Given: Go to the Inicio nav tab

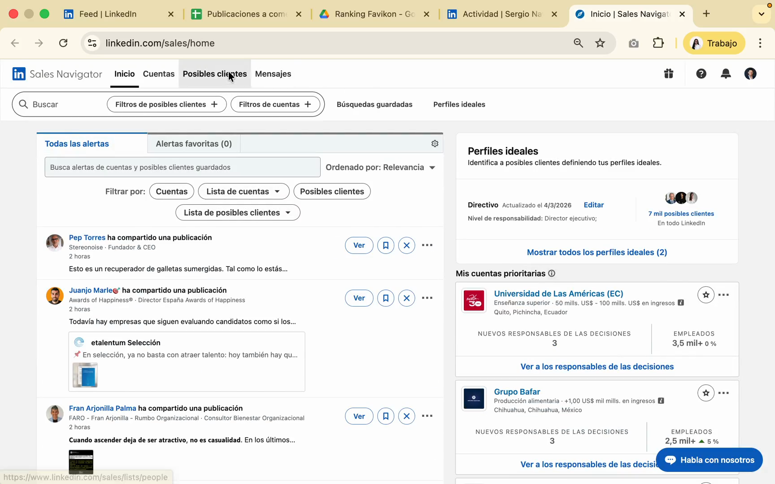Looking at the screenshot, I should click(125, 74).
